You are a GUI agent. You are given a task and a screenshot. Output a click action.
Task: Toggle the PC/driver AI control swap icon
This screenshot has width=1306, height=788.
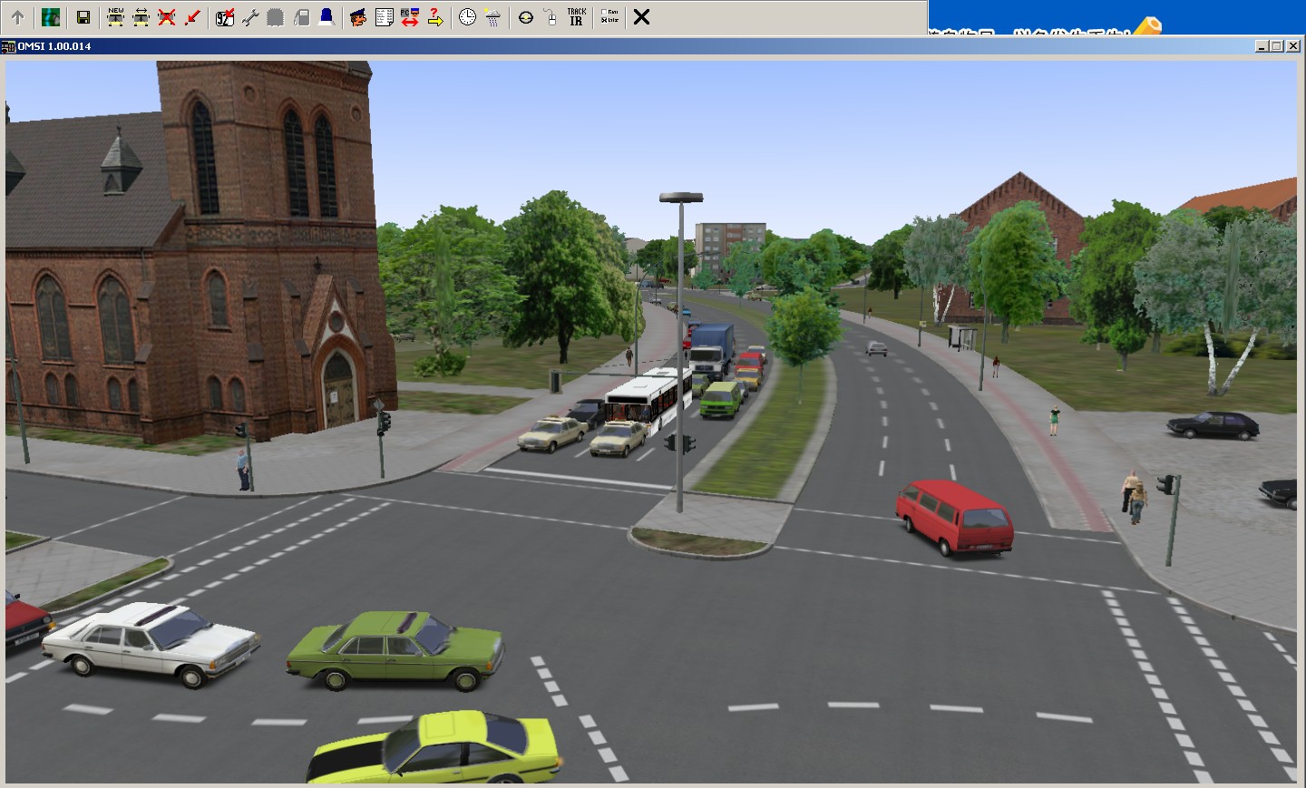[409, 17]
